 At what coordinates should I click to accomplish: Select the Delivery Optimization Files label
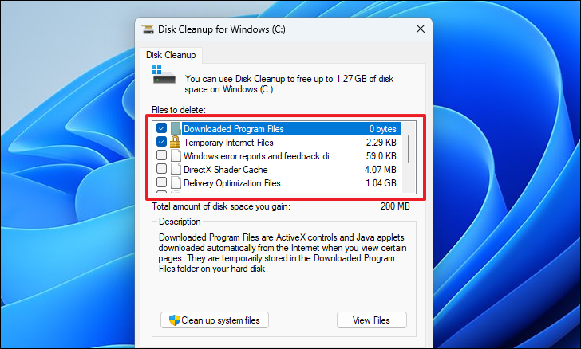[x=232, y=183]
